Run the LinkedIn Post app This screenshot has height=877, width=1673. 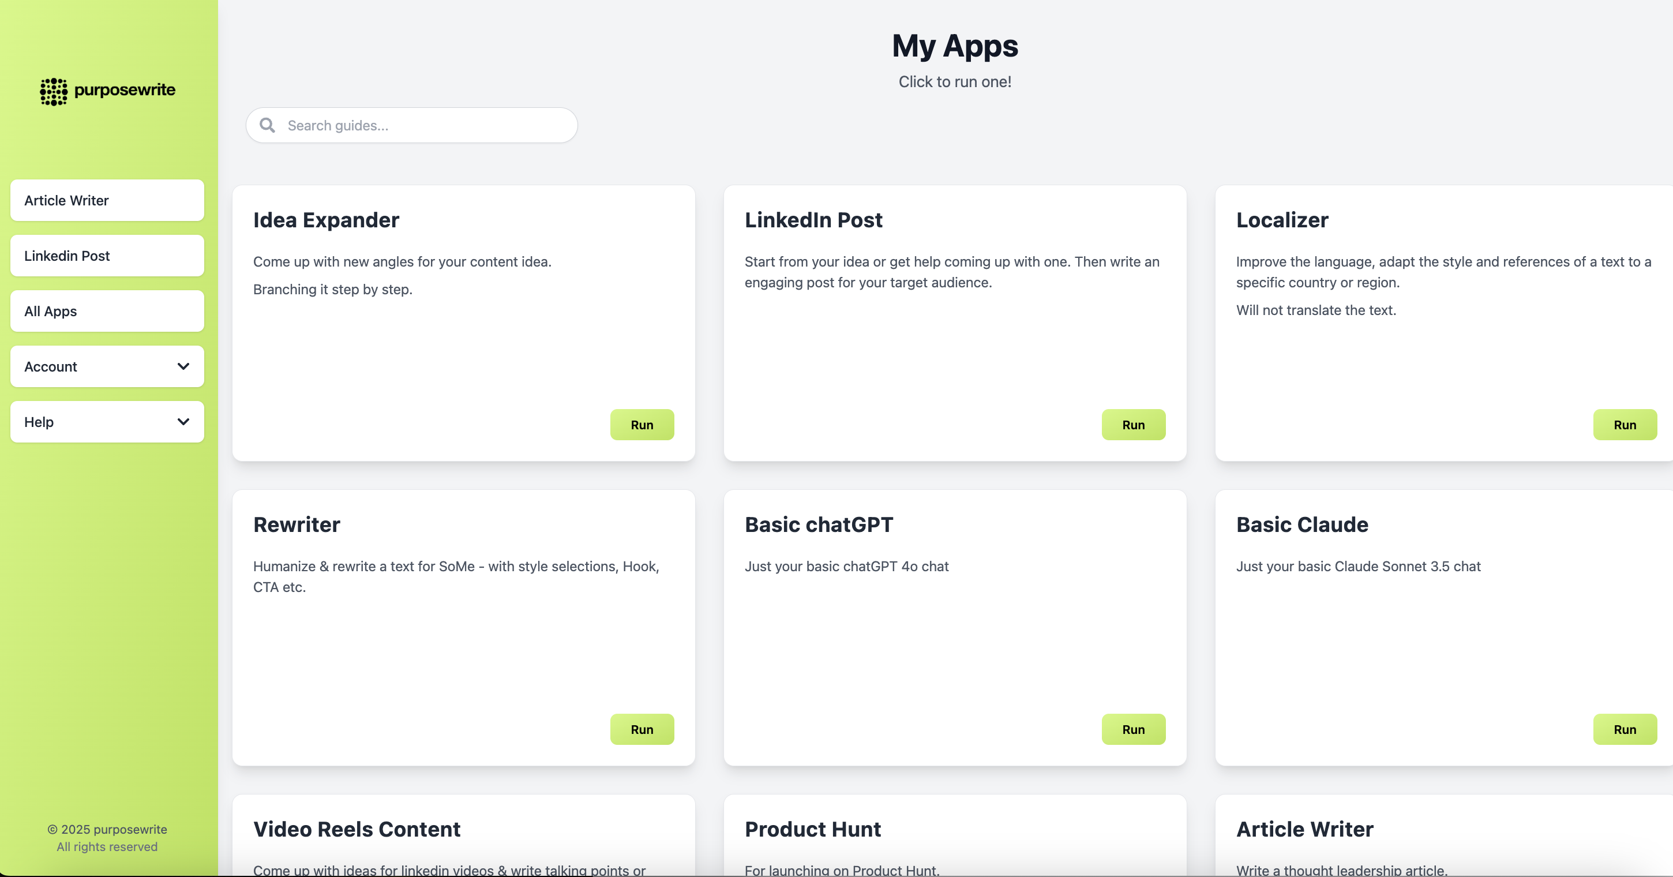click(x=1132, y=425)
